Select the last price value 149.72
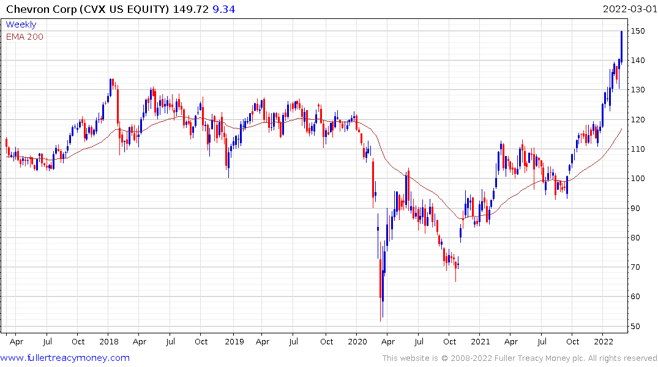 pos(190,9)
